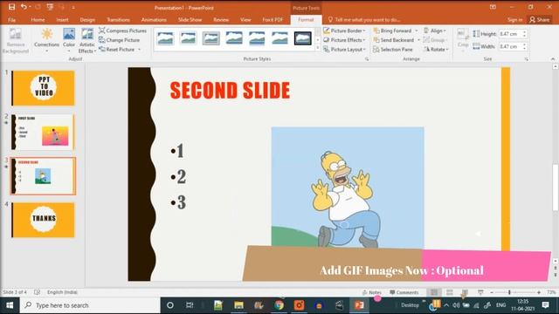Click the Undo arrow icon
Viewport: 559px width, 314px height.
[24, 7]
